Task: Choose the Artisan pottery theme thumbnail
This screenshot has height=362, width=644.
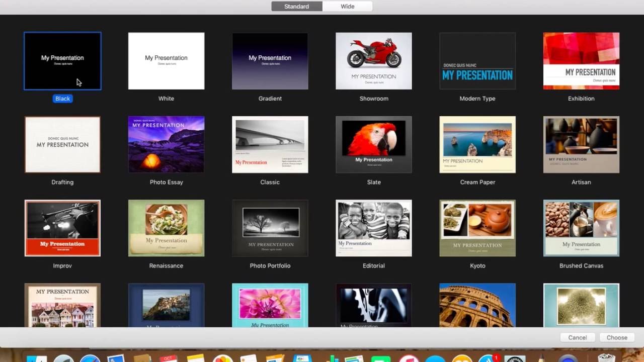Action: (x=581, y=145)
